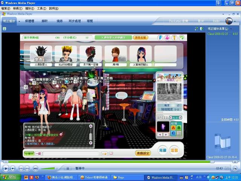
Task: Toggle shuffle icon in the blue toolbar
Action: (196, 29)
